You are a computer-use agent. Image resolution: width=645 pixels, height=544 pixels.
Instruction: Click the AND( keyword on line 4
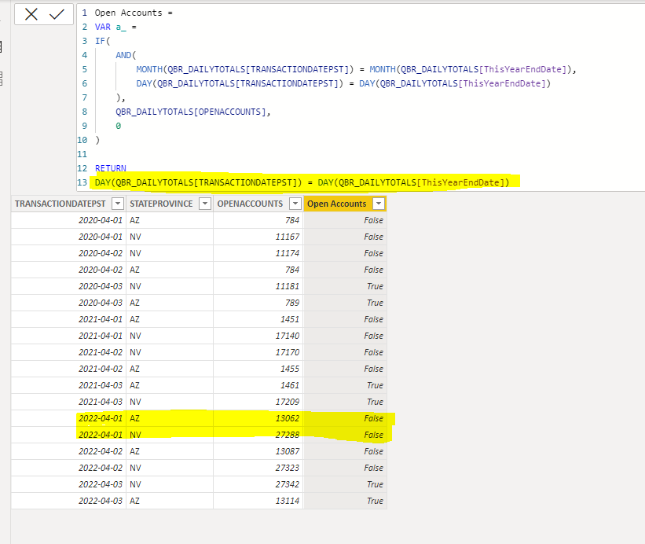126,55
